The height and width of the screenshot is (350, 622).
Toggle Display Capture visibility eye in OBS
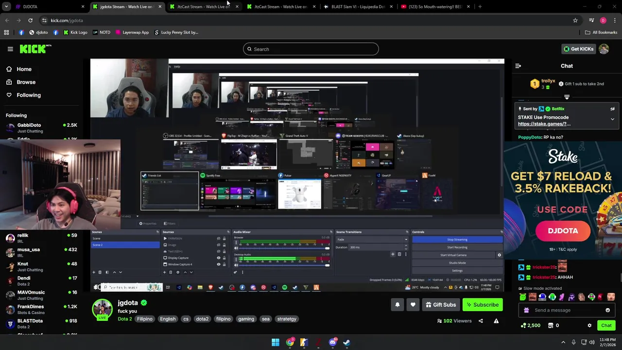218,258
